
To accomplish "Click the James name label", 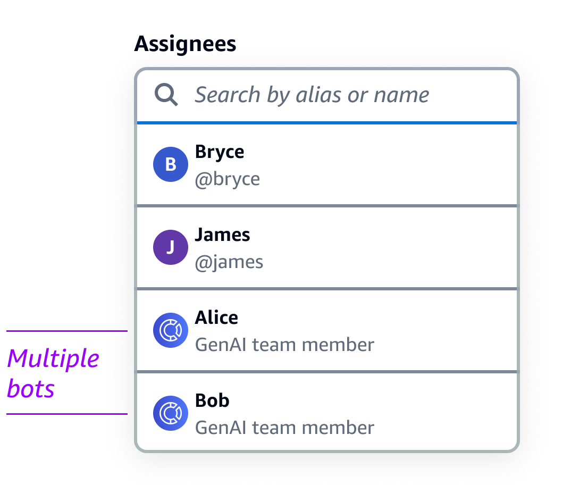I will [x=222, y=235].
